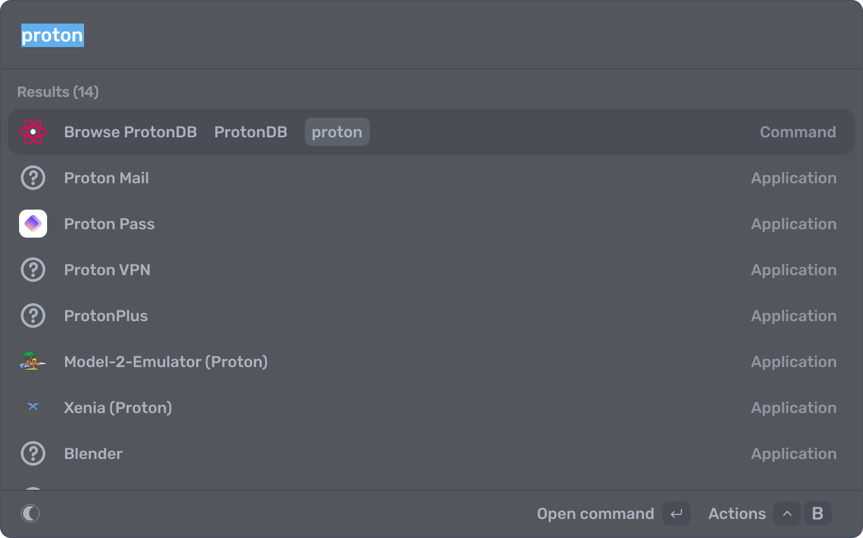Click the Model-2-Emulator palm tree icon

[33, 361]
